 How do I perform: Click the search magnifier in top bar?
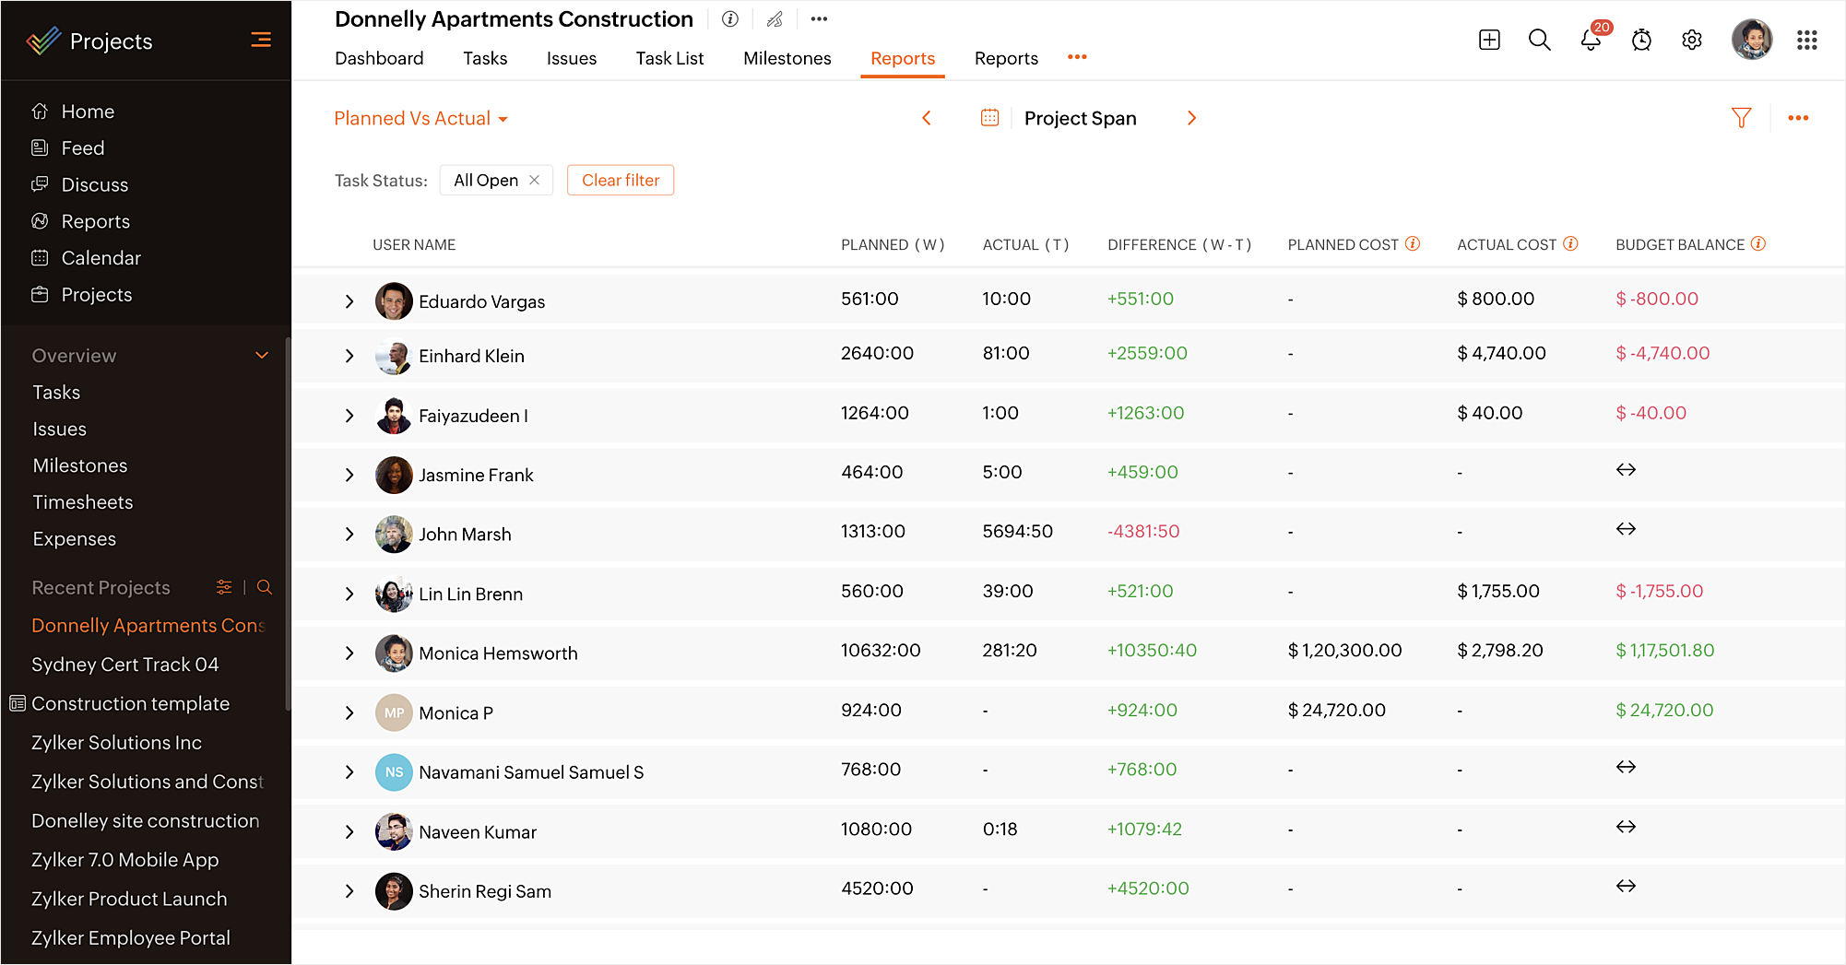tap(1539, 40)
